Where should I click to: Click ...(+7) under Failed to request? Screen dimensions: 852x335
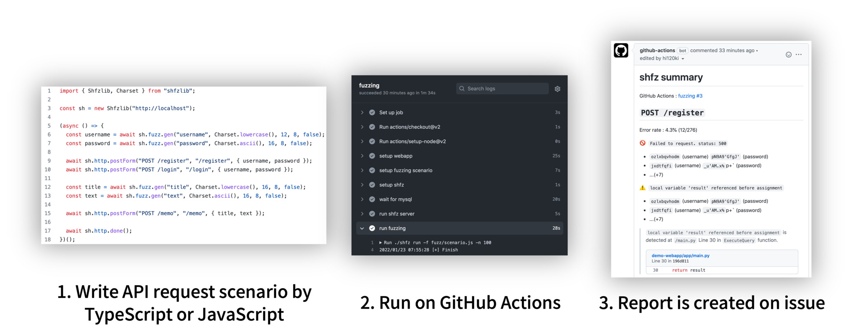tap(656, 175)
